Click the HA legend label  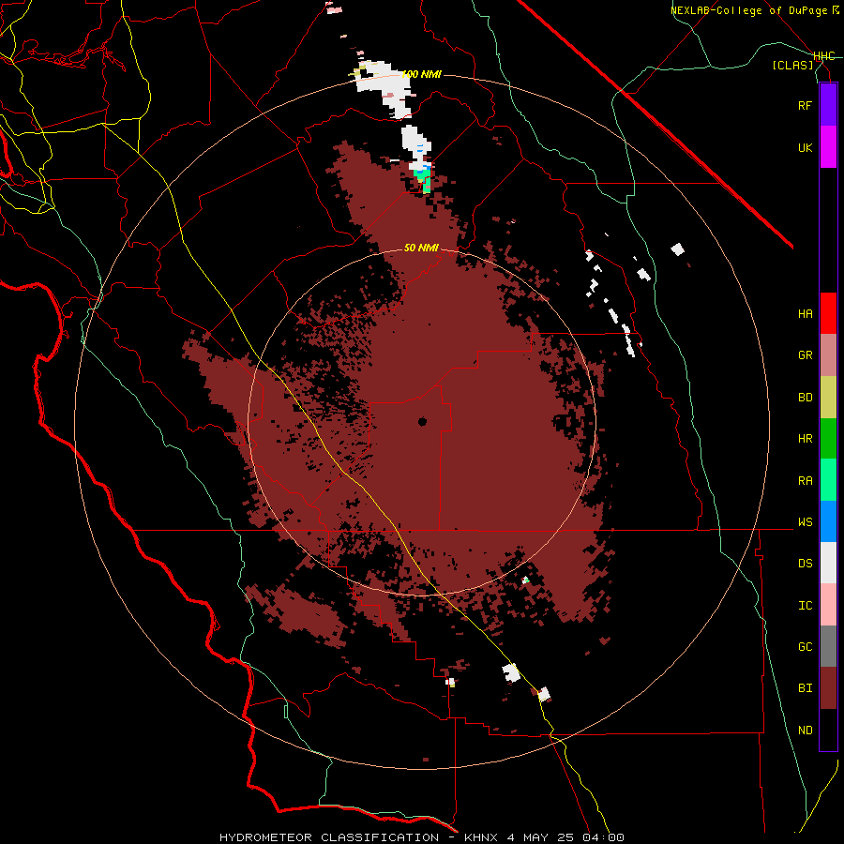[806, 313]
